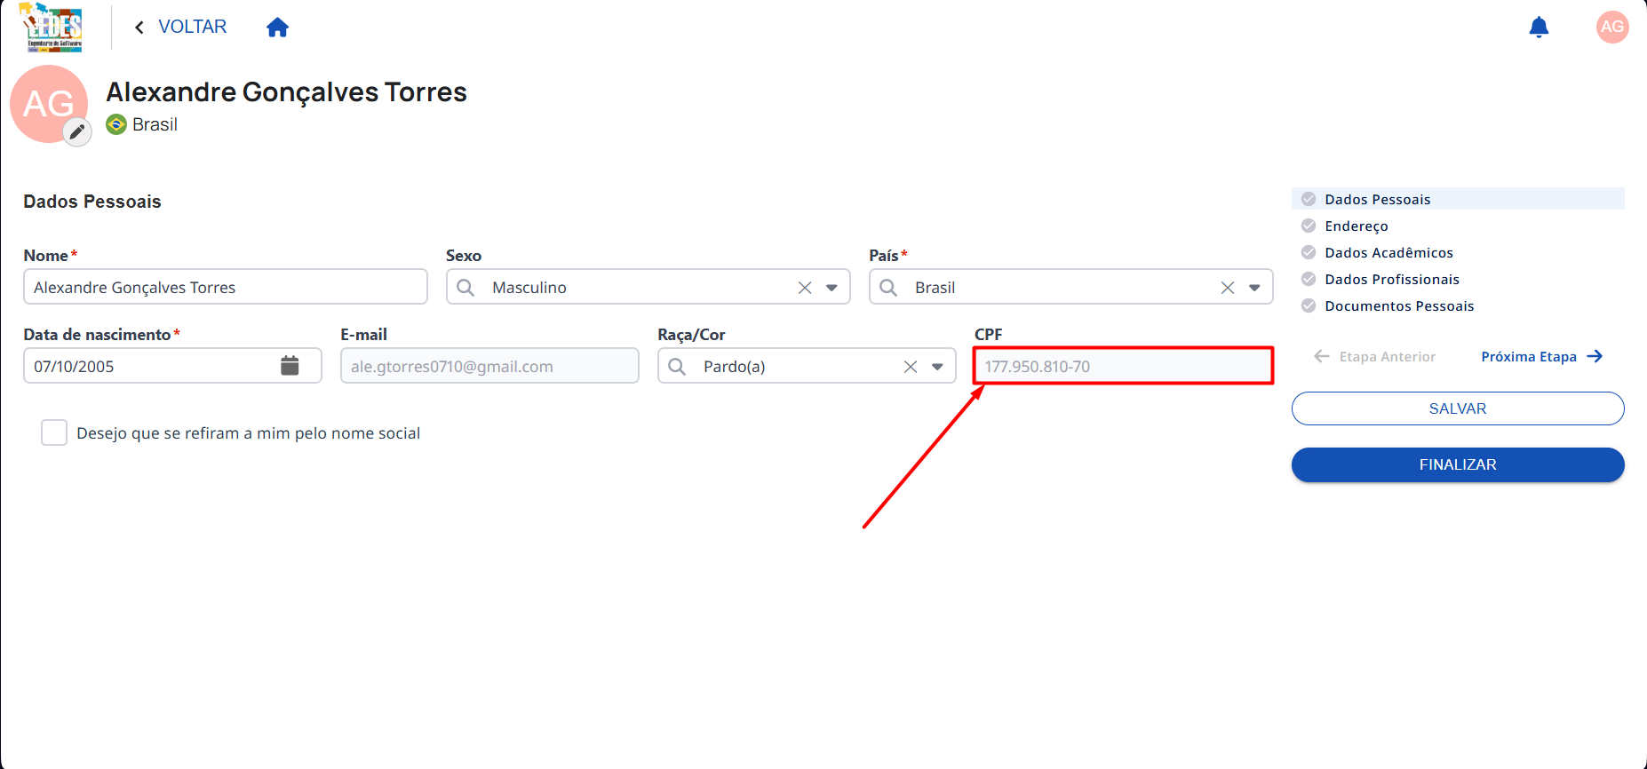Screen dimensions: 1647x769
Task: Open the Documentos Pessoais step
Action: tap(1399, 305)
